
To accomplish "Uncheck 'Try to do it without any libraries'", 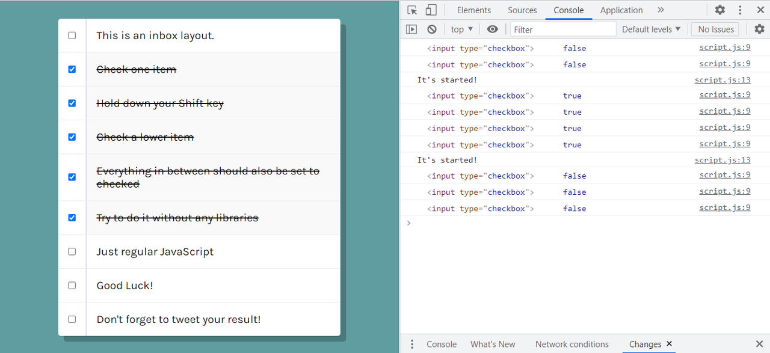I will click(x=72, y=218).
